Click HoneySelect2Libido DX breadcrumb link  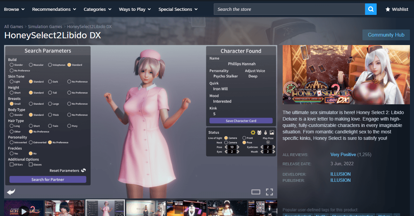click(89, 26)
